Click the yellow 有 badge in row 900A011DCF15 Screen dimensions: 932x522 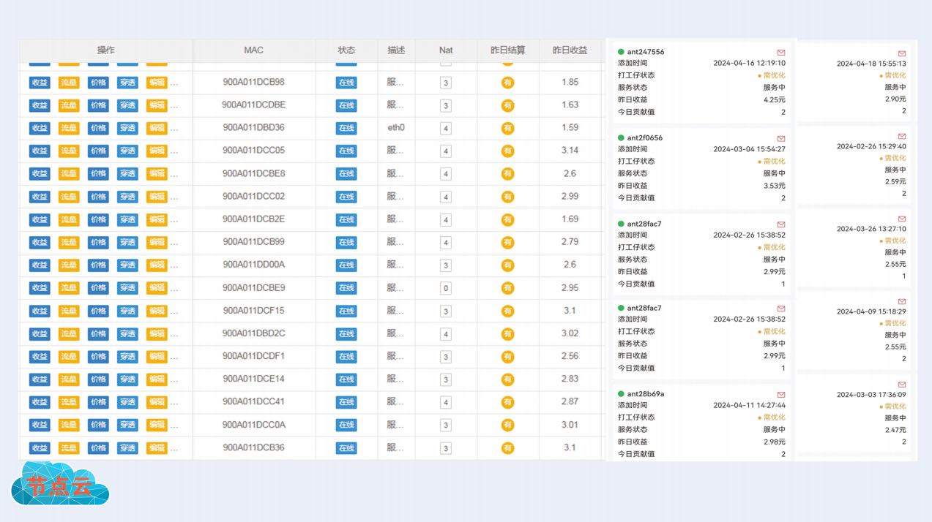tap(507, 311)
